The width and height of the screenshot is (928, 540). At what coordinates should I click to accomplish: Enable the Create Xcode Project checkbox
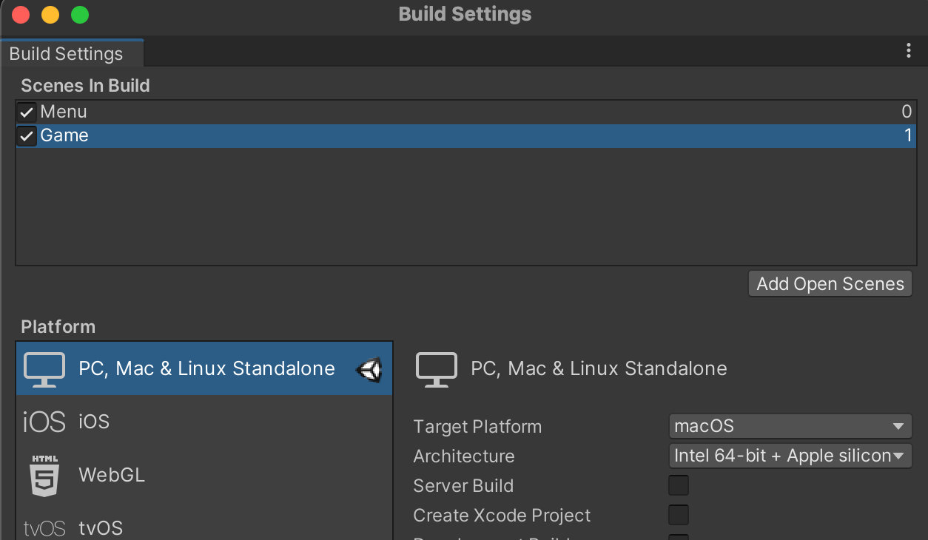[679, 515]
